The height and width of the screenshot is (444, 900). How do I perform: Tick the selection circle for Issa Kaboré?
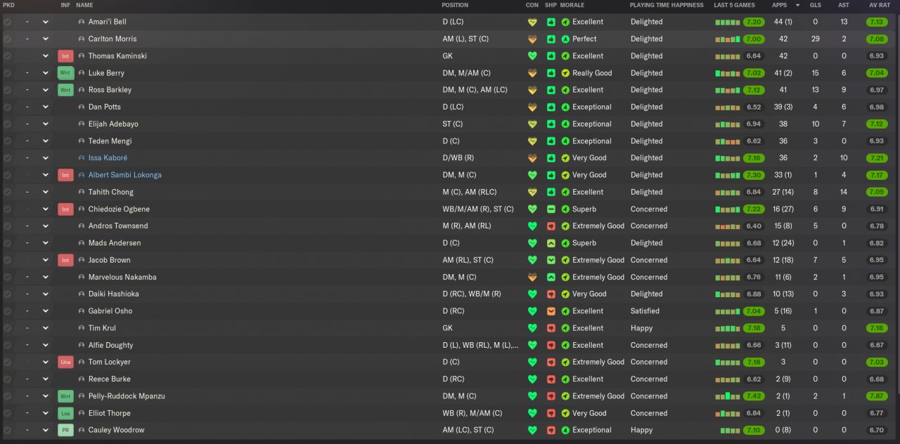click(x=7, y=158)
